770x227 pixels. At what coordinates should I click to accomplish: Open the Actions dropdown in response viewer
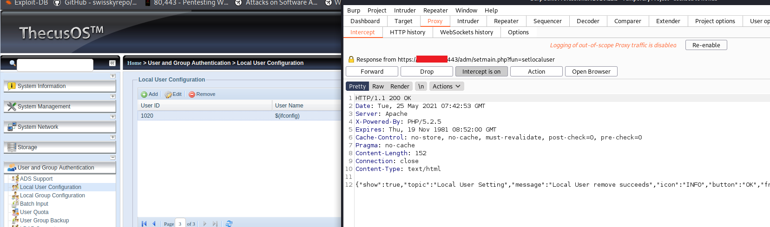[446, 87]
